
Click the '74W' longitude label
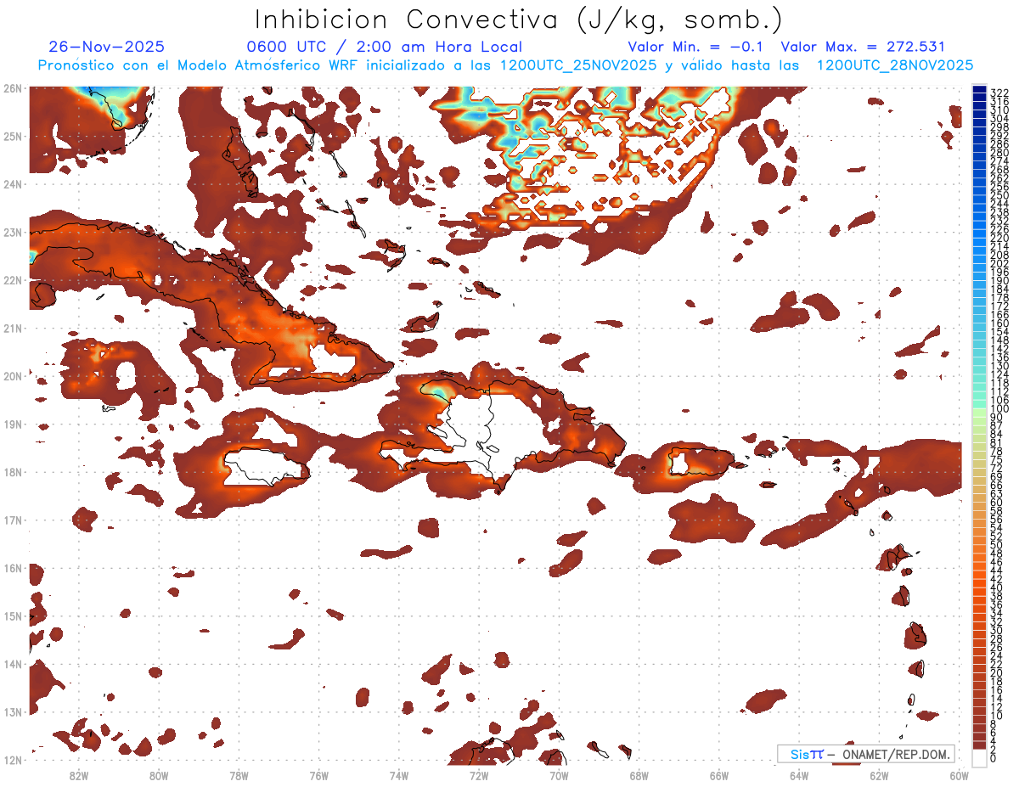point(398,775)
